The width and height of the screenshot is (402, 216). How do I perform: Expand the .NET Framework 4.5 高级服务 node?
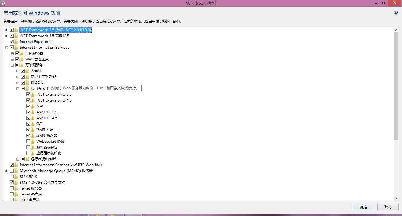point(6,36)
